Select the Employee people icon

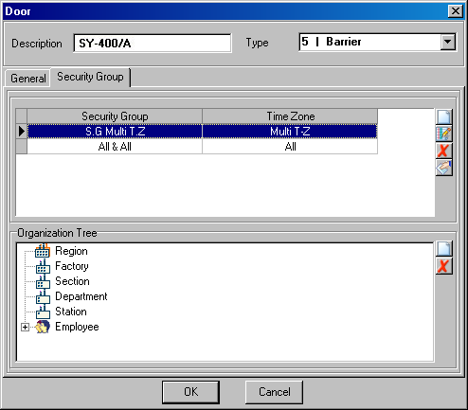pos(43,327)
